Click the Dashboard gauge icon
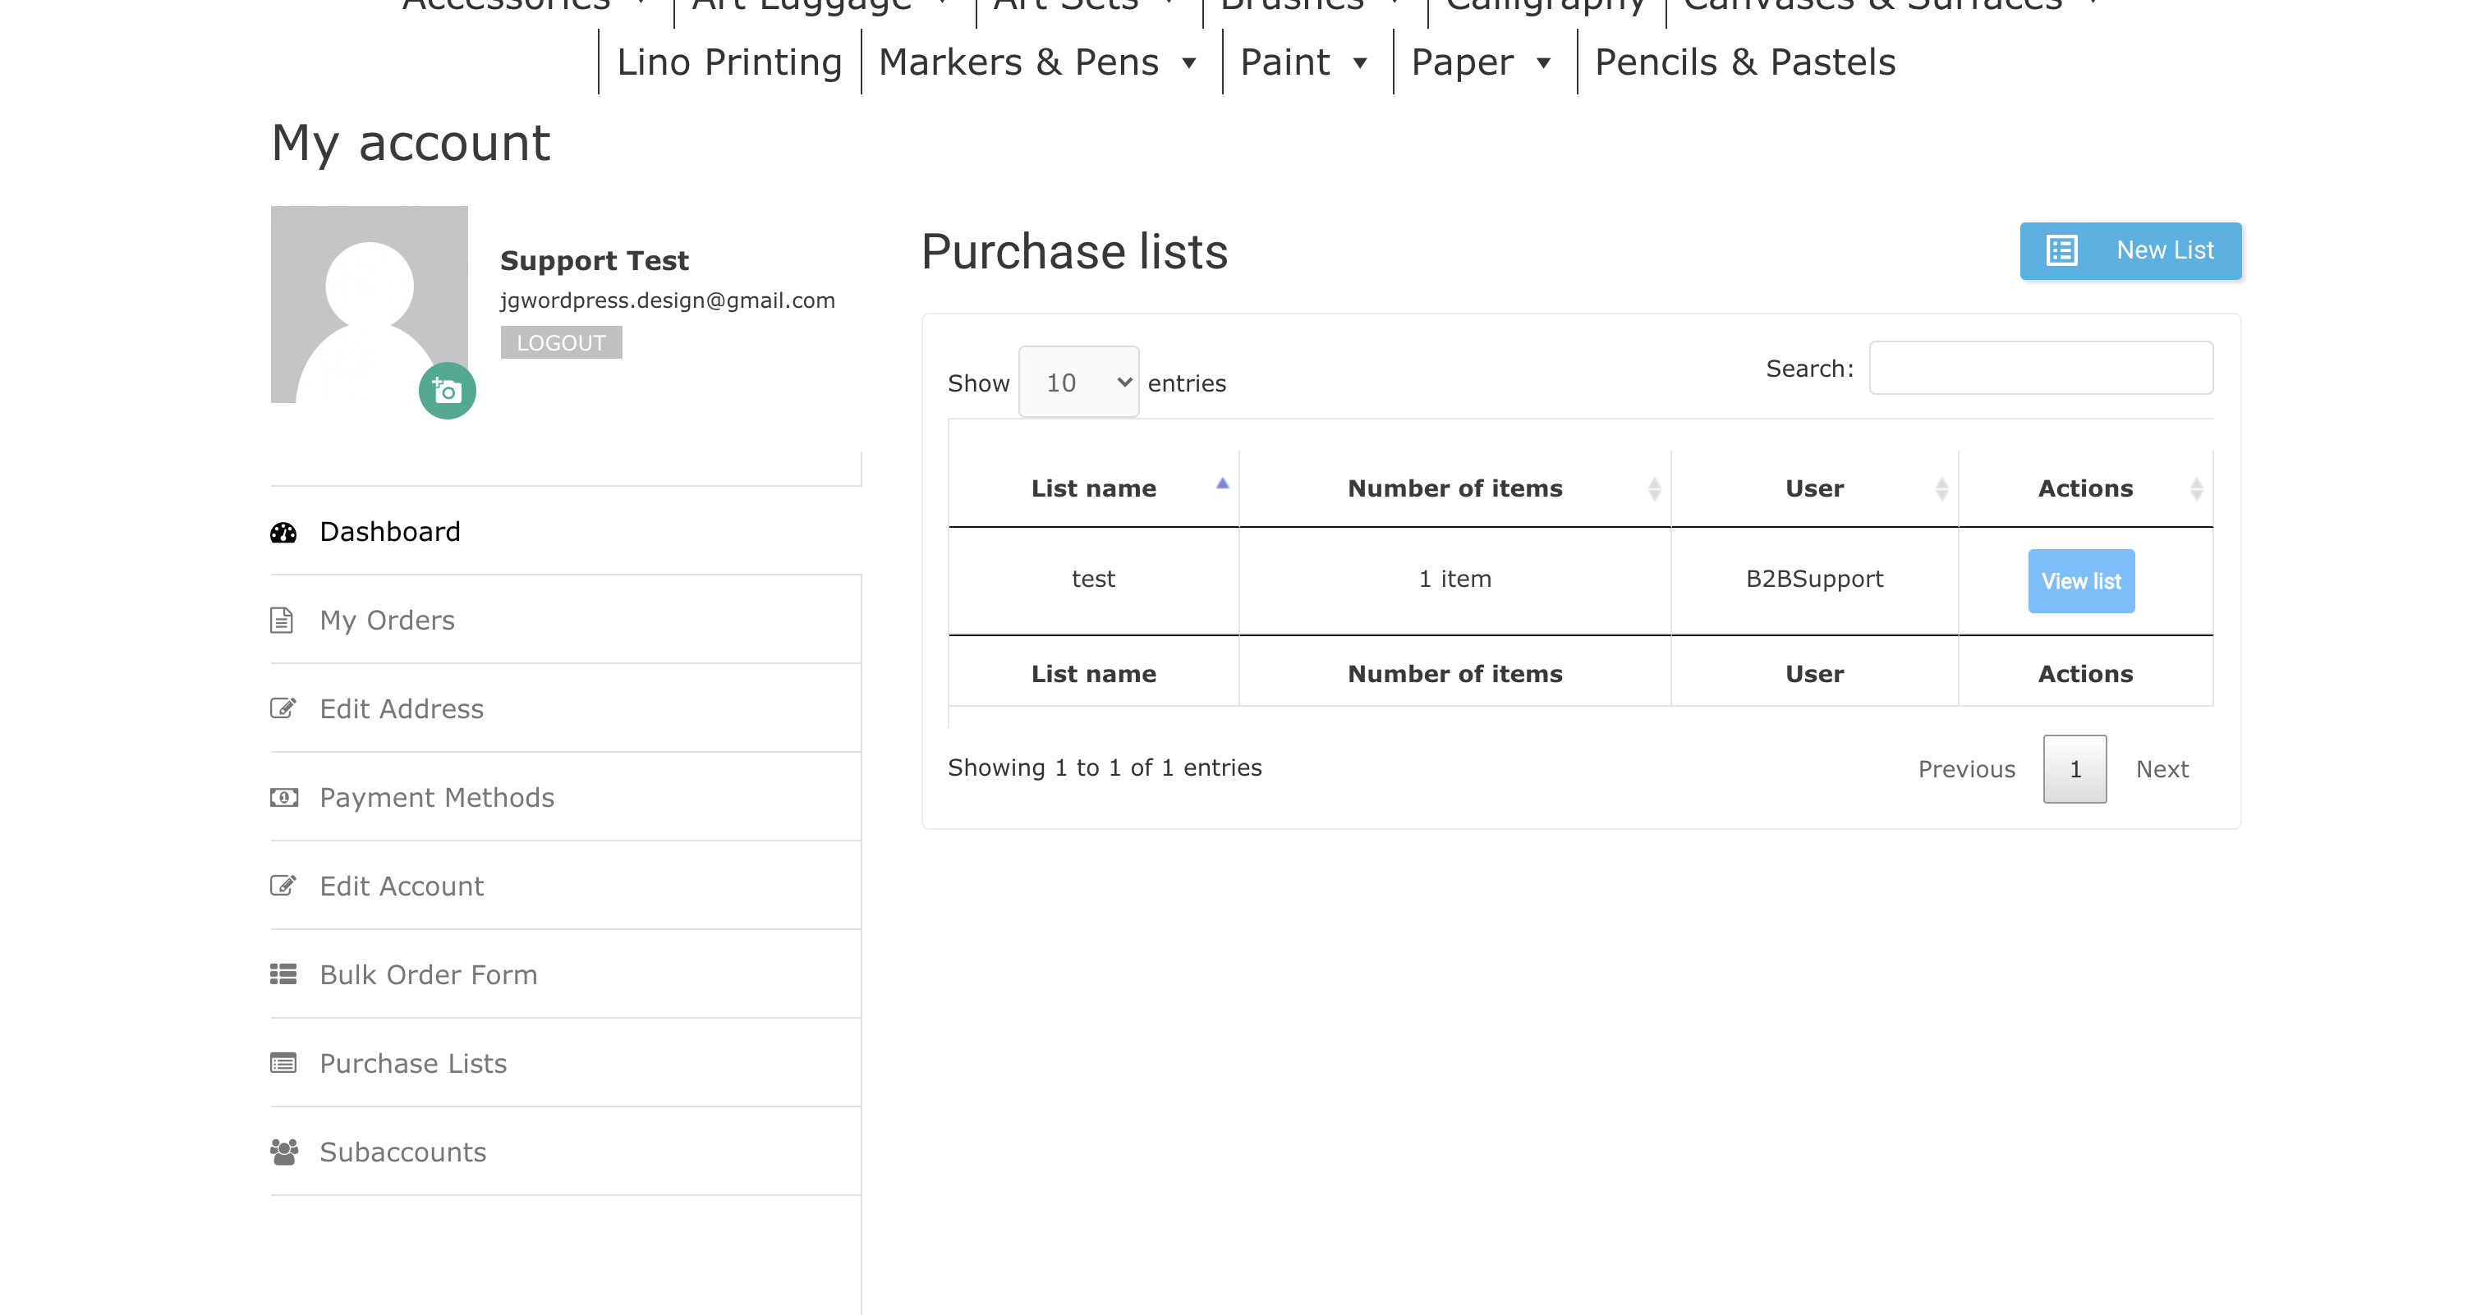Image resolution: width=2472 pixels, height=1315 pixels. point(283,533)
